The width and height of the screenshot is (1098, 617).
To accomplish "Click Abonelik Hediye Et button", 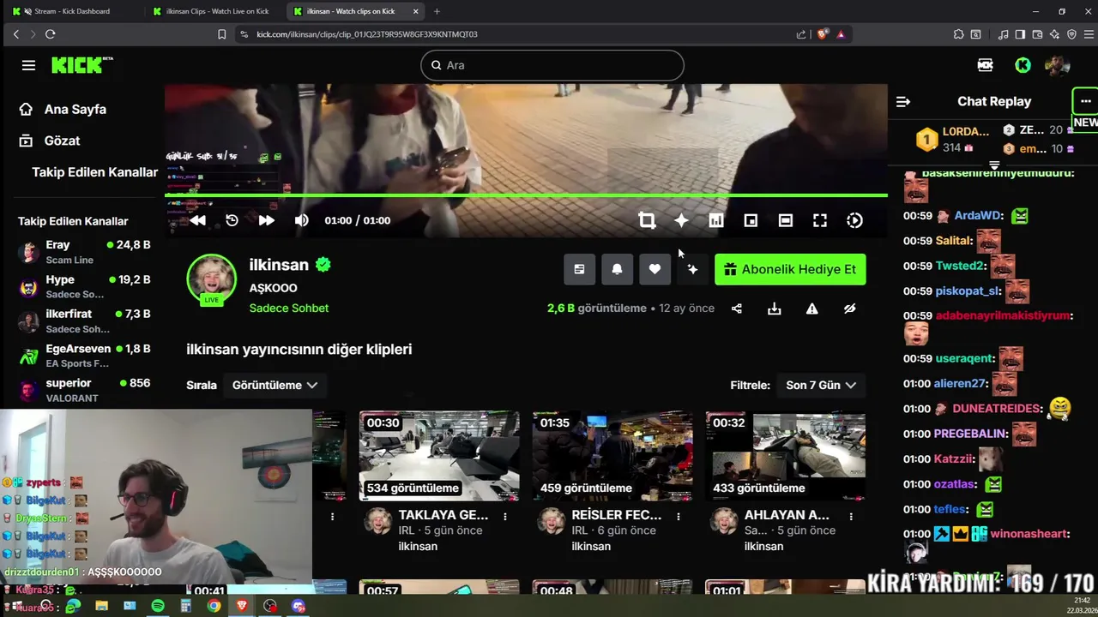I will [x=790, y=269].
